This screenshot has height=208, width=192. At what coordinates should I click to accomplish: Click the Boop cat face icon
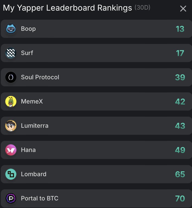(11, 29)
